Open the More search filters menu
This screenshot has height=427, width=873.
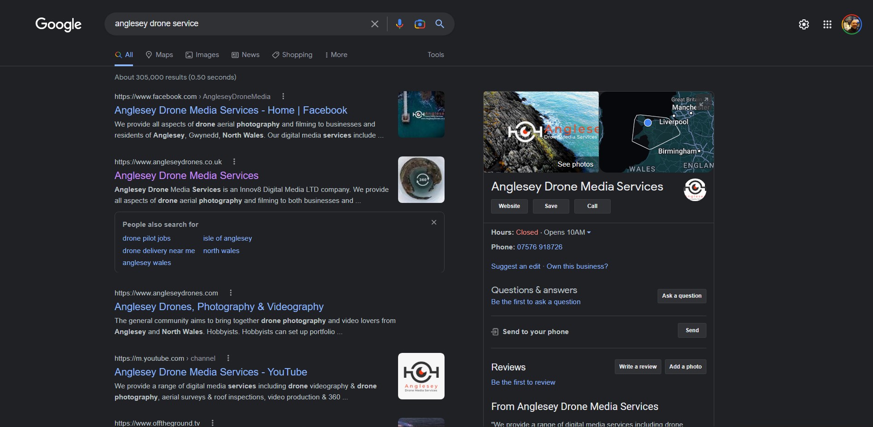pos(336,55)
